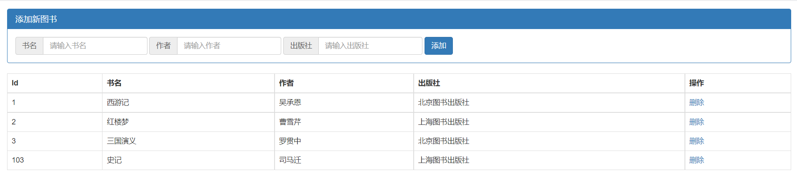Click the 出版社 label addon
797x180 pixels.
(301, 46)
